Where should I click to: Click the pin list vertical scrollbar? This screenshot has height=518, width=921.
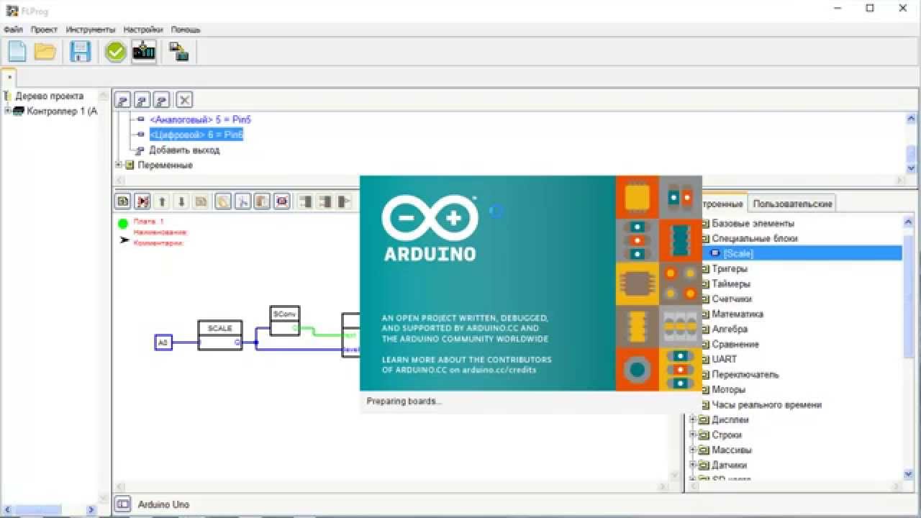911,142
